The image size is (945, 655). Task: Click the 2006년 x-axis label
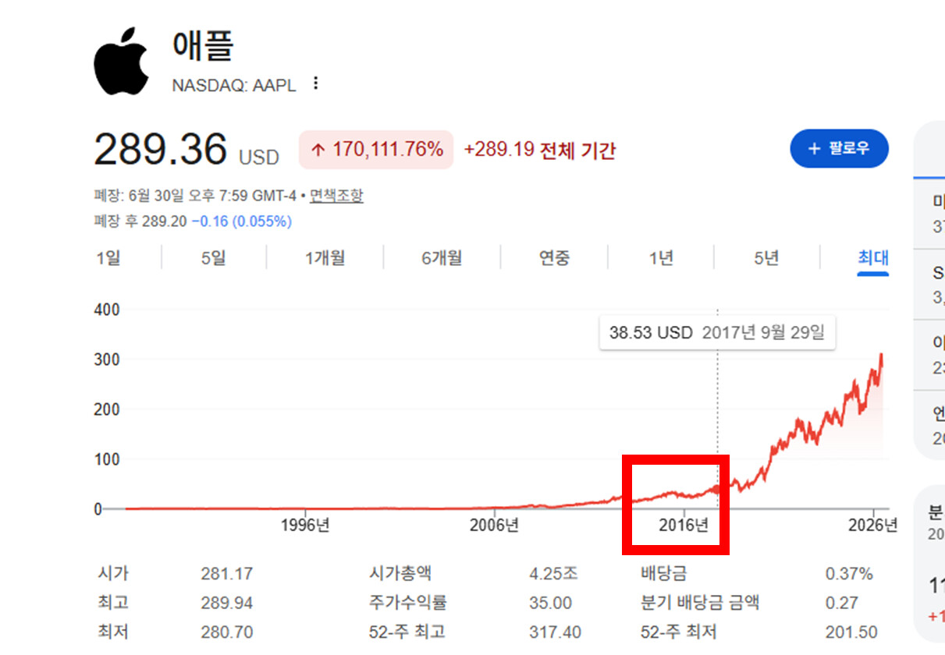pos(494,525)
